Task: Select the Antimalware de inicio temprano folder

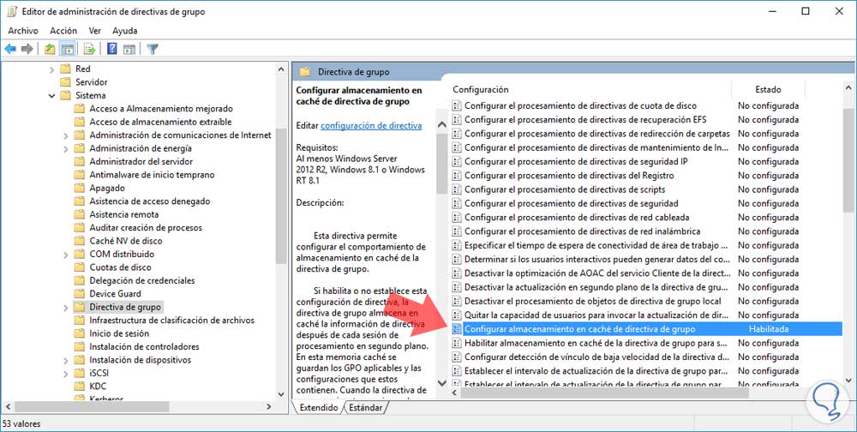Action: click(x=152, y=175)
